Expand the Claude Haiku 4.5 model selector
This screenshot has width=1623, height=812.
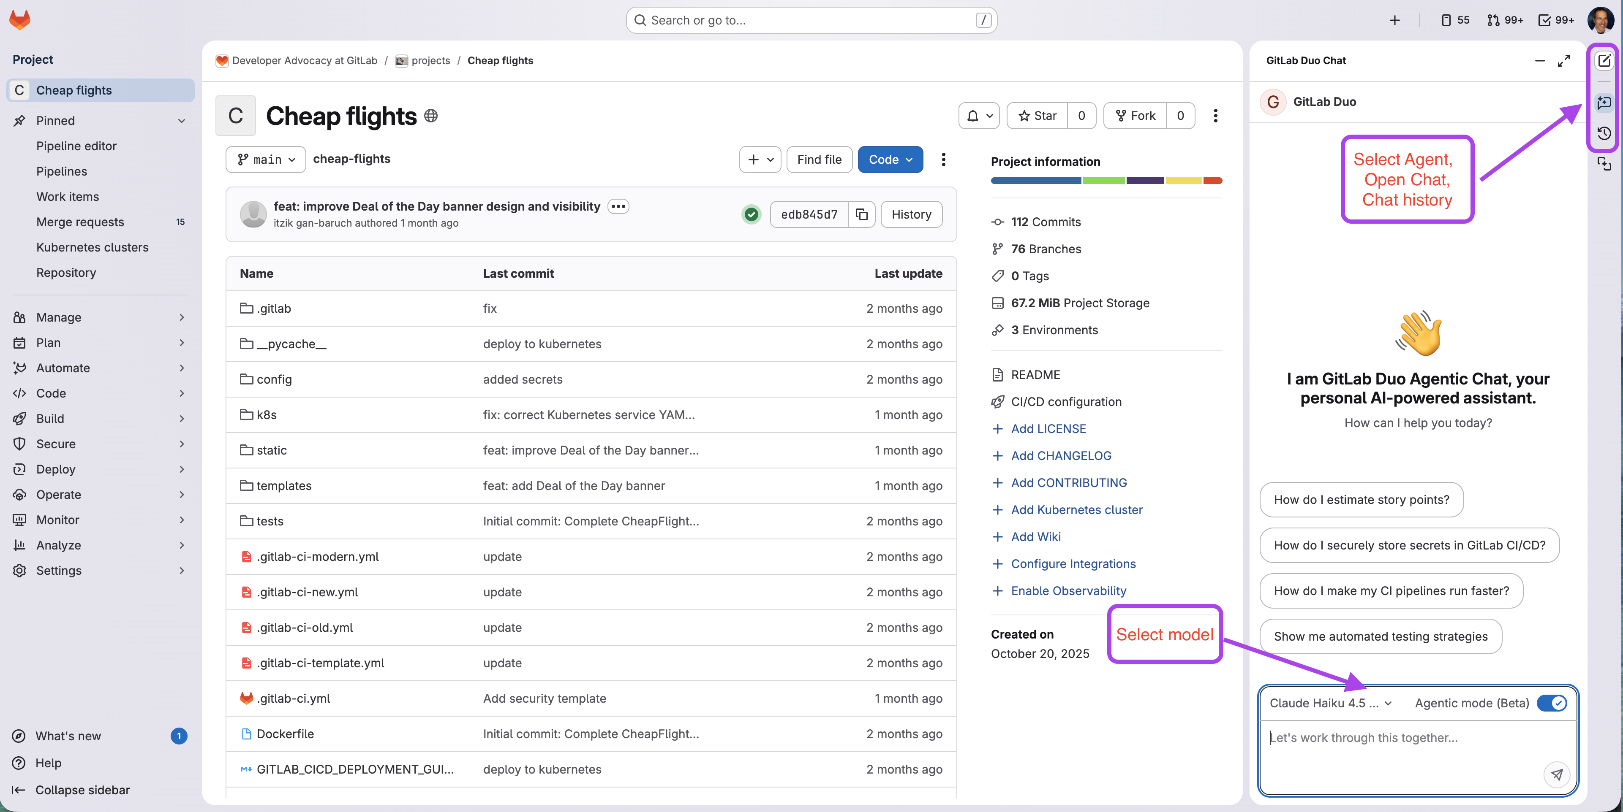point(1330,703)
